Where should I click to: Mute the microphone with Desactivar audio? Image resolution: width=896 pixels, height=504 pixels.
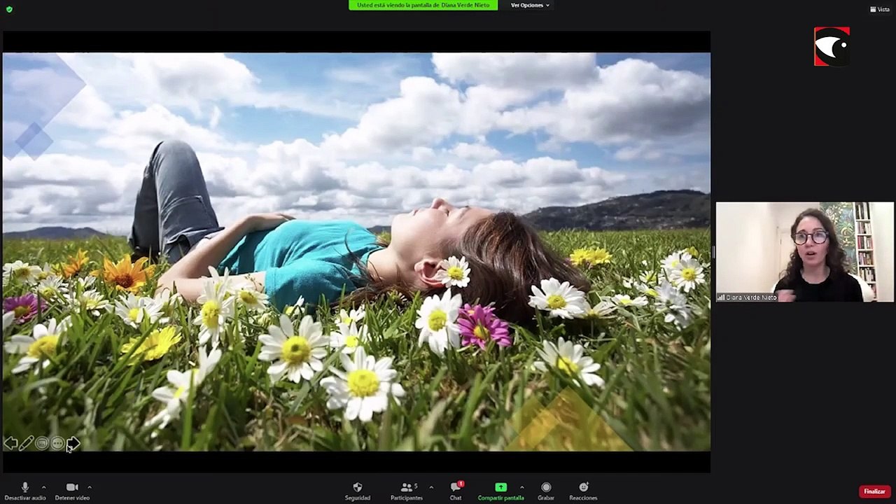click(x=25, y=491)
